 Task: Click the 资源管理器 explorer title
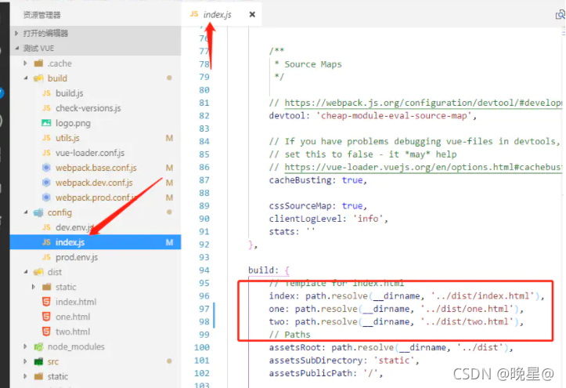pyautogui.click(x=41, y=15)
